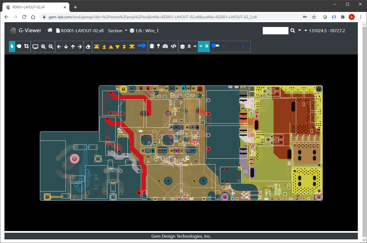Click the up caret beside coordinates
This screenshot has height=243, width=367.
306,30
